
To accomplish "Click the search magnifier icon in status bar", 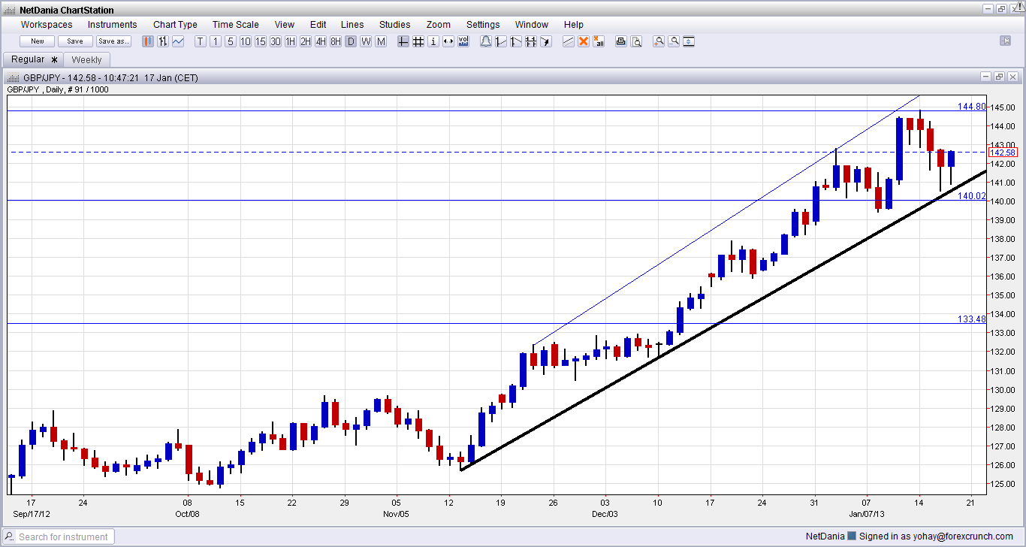I will (10, 536).
